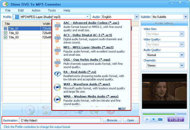
Task: Play the preview video
Action: (x=147, y=120)
